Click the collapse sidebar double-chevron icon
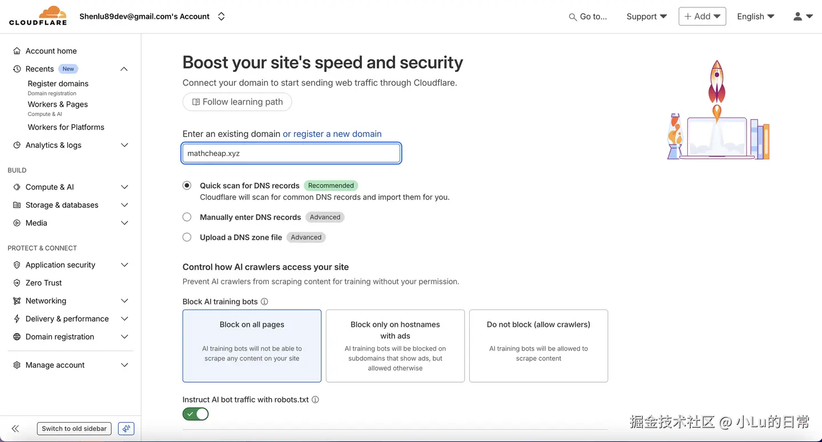The image size is (822, 442). tap(15, 428)
